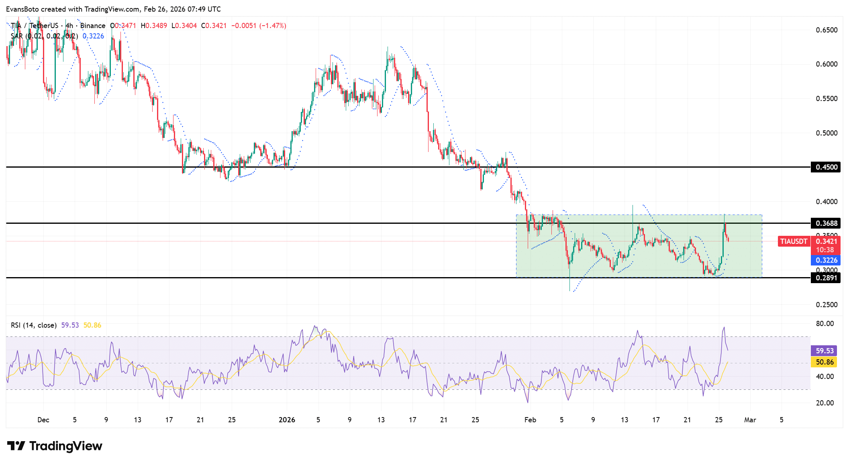Screen dimensions: 849x464
Task: Click the 0.4500 support level label
Action: click(825, 166)
